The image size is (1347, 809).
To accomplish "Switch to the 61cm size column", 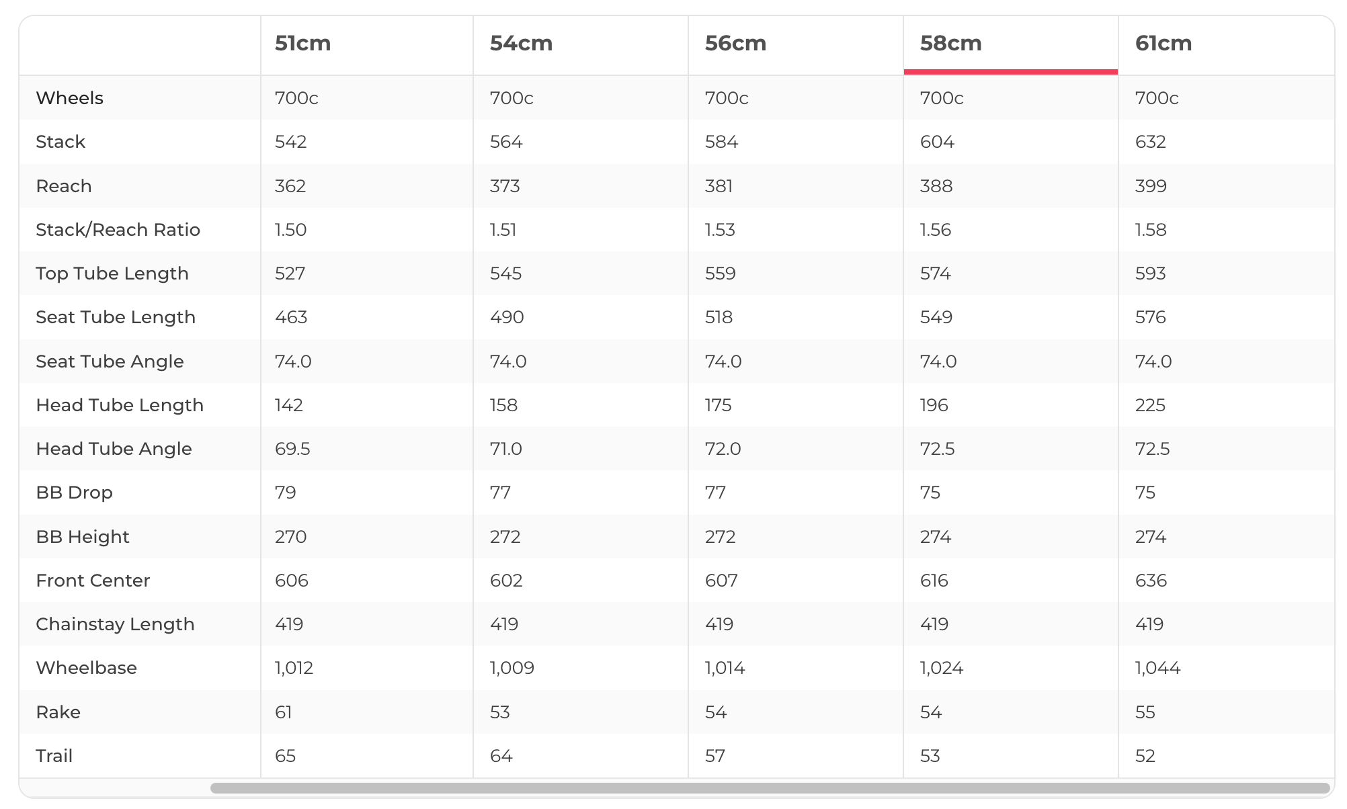I will pos(1164,44).
